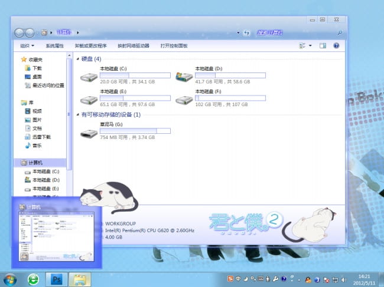Click the drive D: capacity bar

pos(230,75)
